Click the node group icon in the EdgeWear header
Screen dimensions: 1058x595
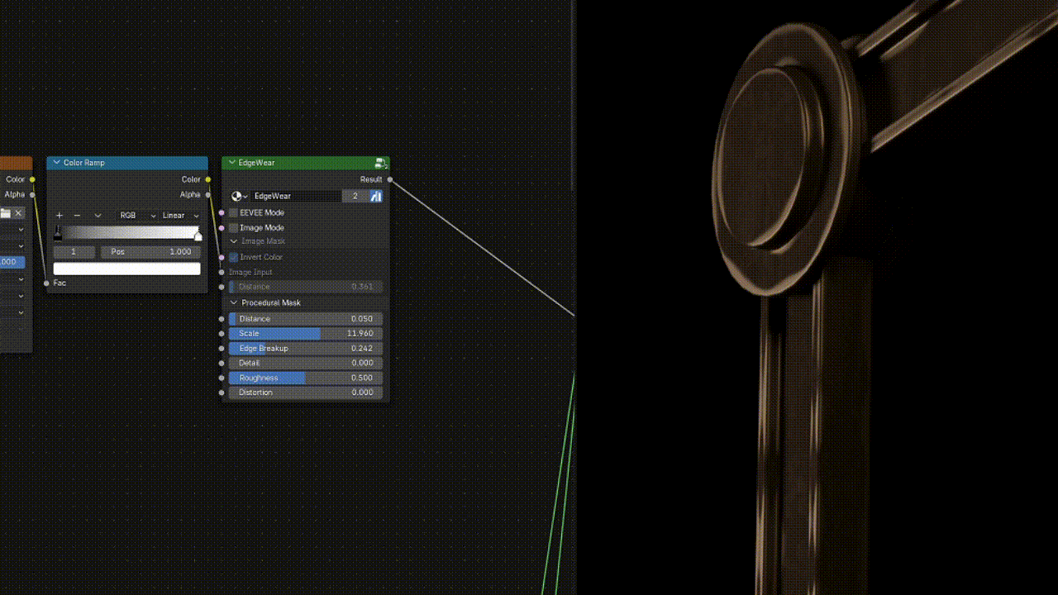point(380,163)
